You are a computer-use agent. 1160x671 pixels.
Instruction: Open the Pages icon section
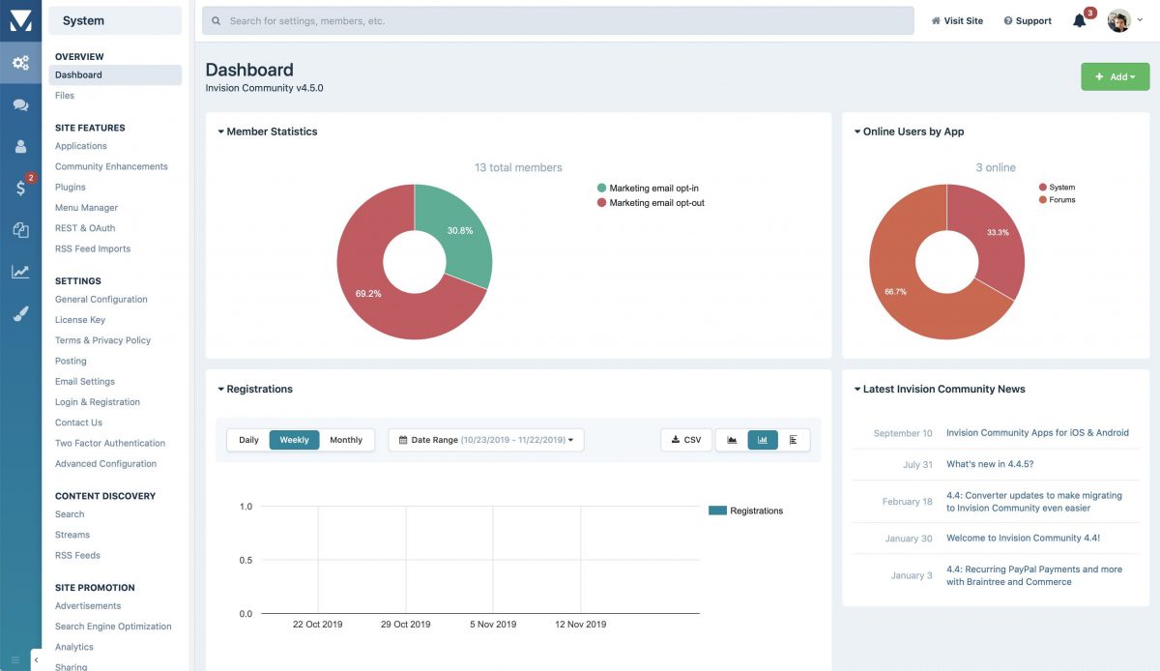tap(20, 230)
